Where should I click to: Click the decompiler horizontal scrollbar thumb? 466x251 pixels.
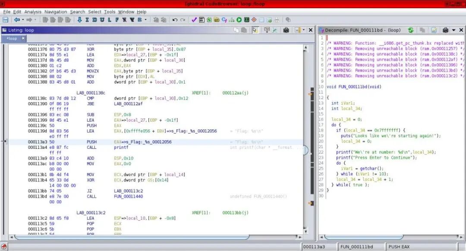point(364,237)
